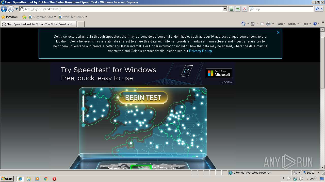The image size is (325, 182).
Task: Click the Internet Explorer taskbar icon
Action: point(20,179)
